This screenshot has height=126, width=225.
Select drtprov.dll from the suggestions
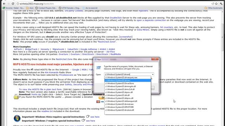point(128,98)
